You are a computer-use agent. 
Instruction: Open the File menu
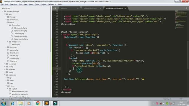point(2,4)
